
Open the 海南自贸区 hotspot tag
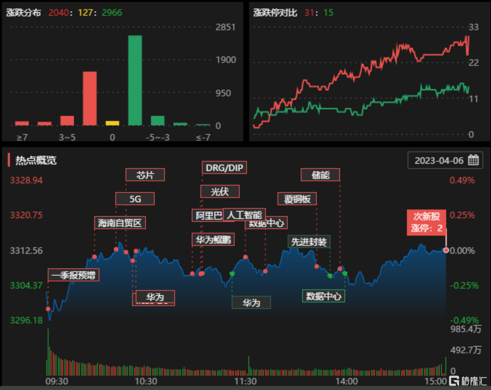point(120,223)
